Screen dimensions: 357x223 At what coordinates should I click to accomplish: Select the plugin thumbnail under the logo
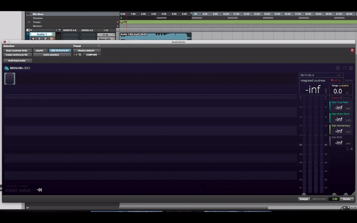pos(10,78)
